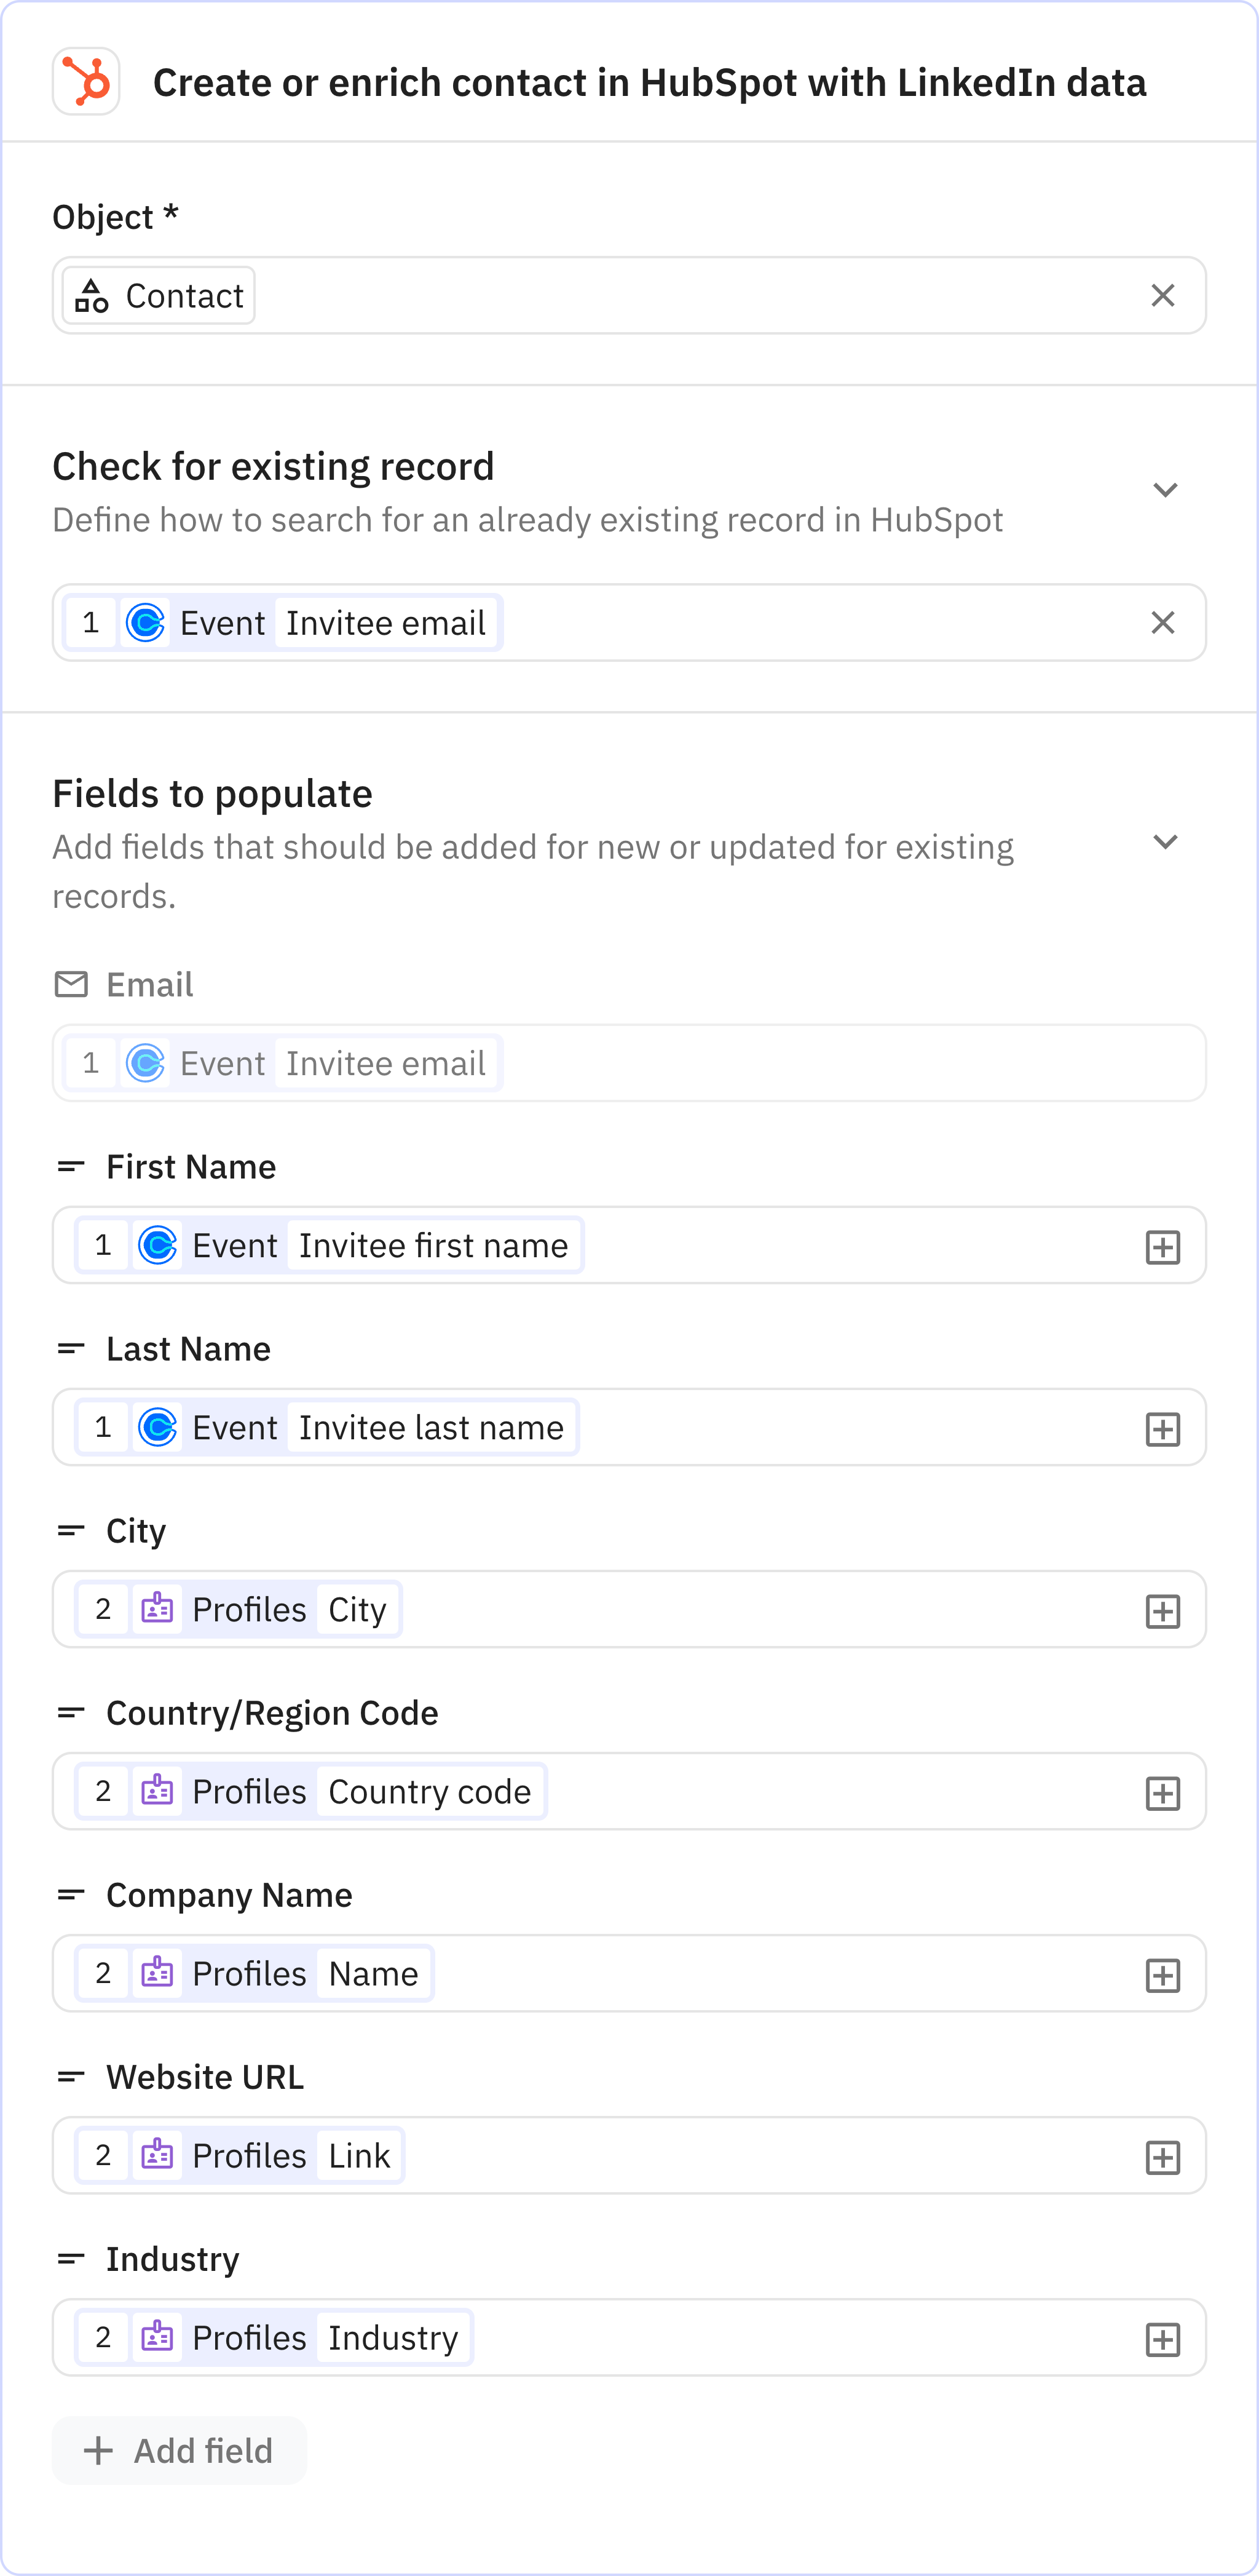Click the 'Fields to populate' heading
This screenshot has width=1259, height=2576.
[x=213, y=794]
